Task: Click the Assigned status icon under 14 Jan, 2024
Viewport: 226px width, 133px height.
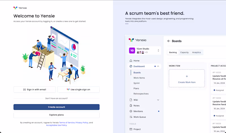Action: pos(214,90)
